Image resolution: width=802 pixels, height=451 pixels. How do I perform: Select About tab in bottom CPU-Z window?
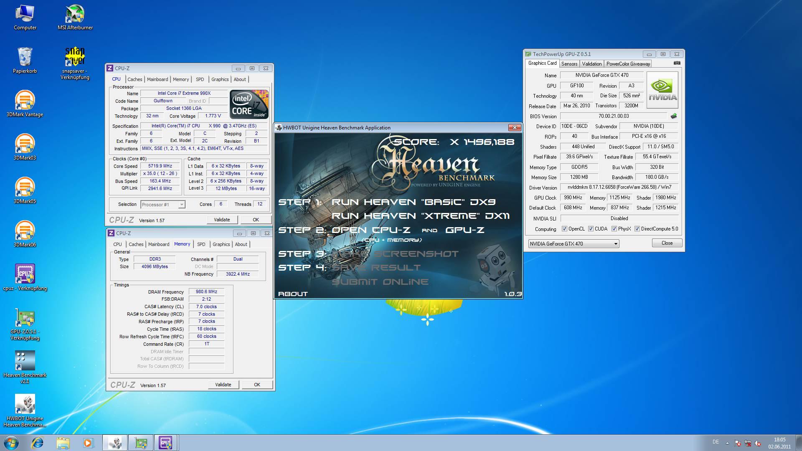[x=241, y=244]
